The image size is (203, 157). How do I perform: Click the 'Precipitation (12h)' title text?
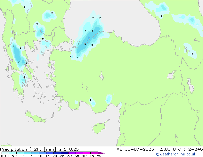(21, 149)
